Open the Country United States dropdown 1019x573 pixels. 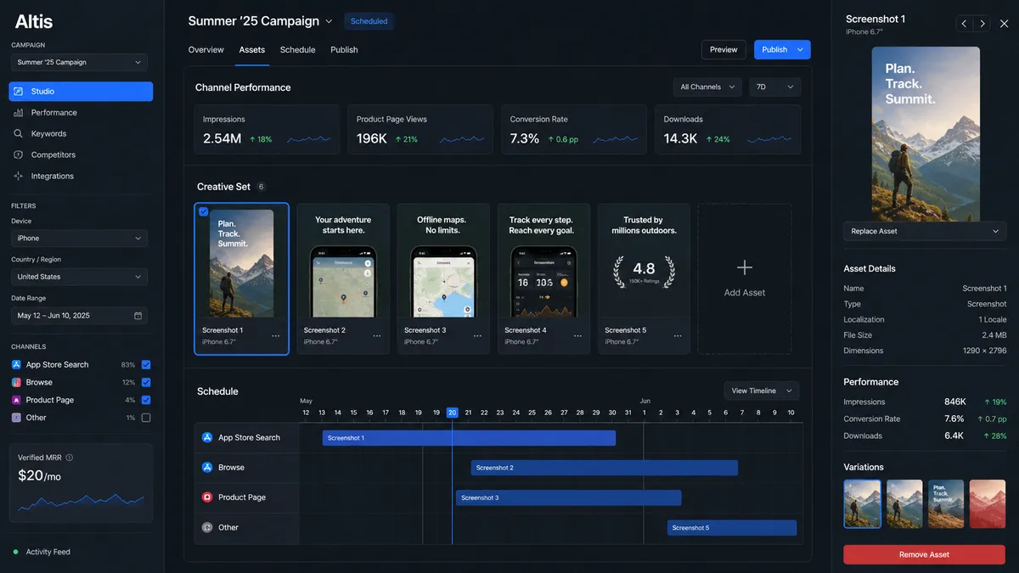click(79, 277)
